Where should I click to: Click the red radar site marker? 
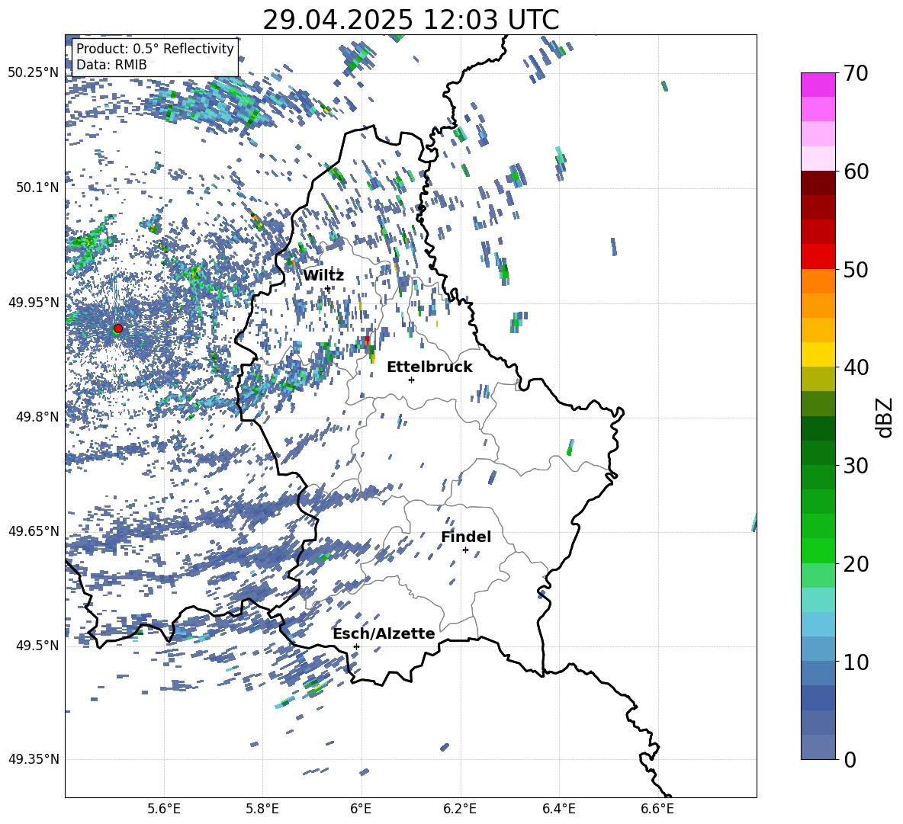coord(118,329)
